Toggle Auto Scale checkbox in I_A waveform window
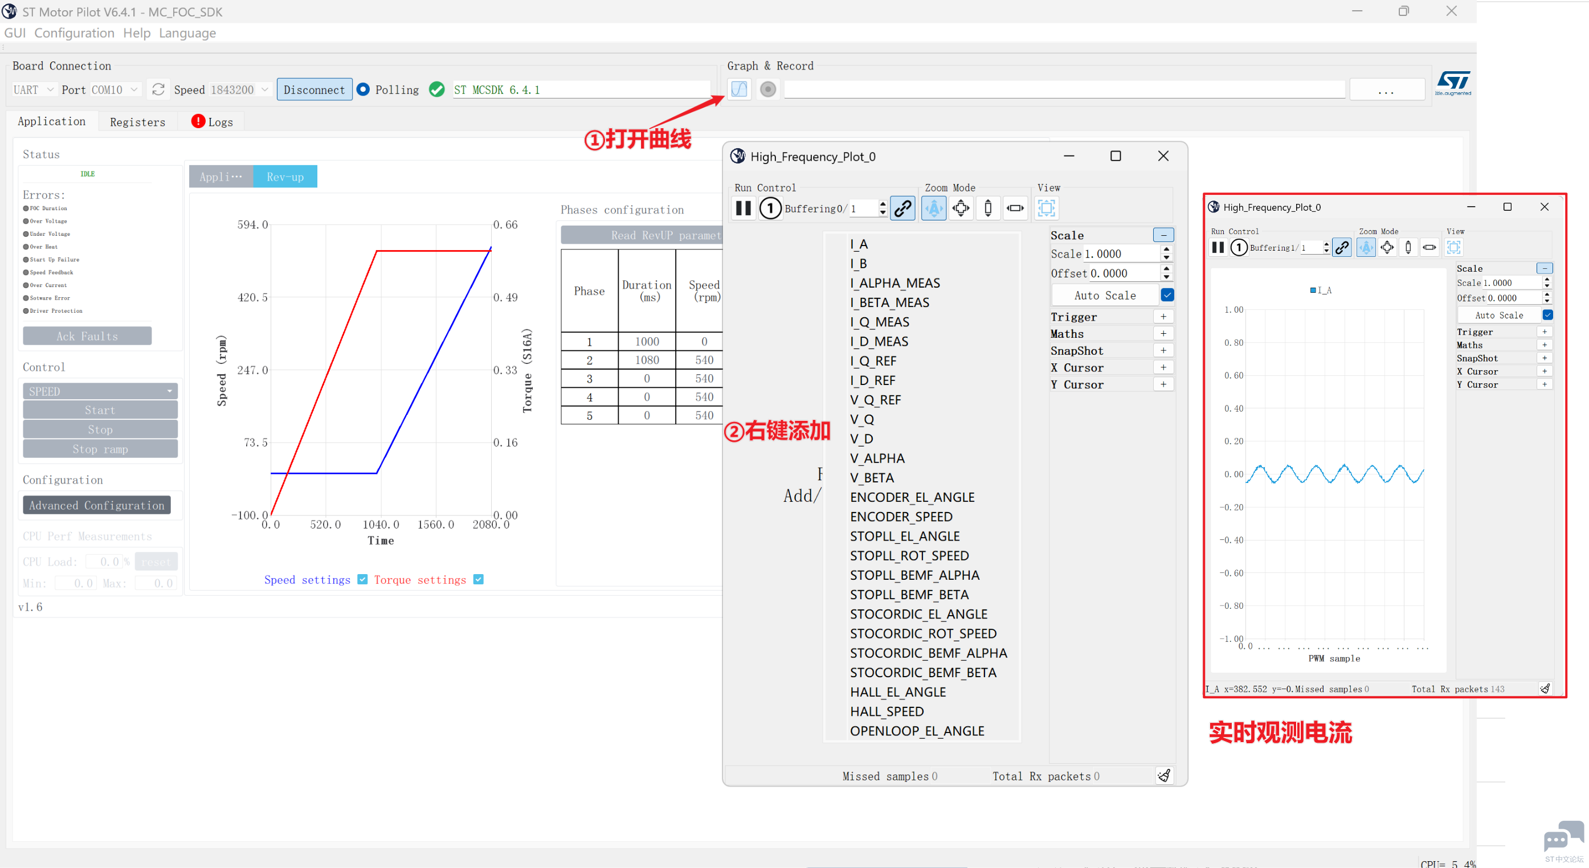 (x=1547, y=315)
